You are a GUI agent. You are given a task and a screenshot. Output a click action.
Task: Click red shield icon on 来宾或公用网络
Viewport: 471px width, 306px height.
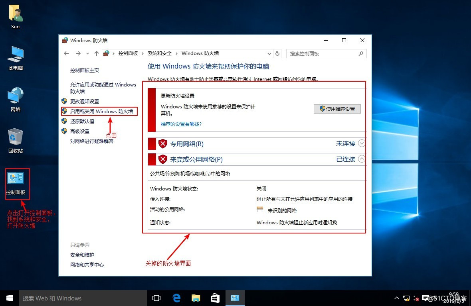(163, 159)
